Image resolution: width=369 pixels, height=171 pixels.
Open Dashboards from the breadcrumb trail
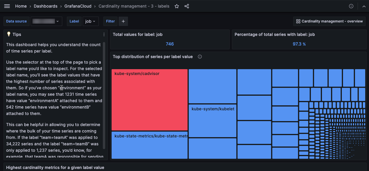pyautogui.click(x=46, y=6)
